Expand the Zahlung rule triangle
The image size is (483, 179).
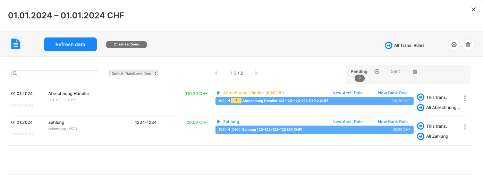click(x=219, y=122)
